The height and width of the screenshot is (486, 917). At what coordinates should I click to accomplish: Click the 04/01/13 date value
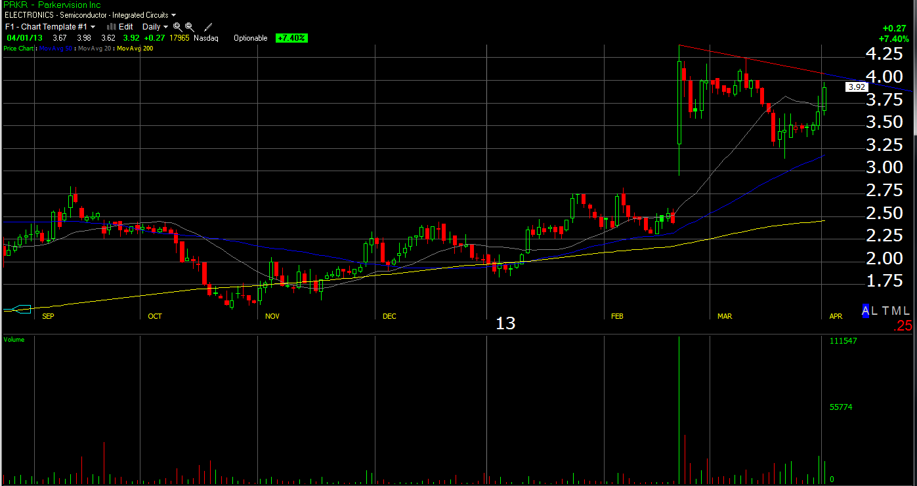(x=24, y=38)
